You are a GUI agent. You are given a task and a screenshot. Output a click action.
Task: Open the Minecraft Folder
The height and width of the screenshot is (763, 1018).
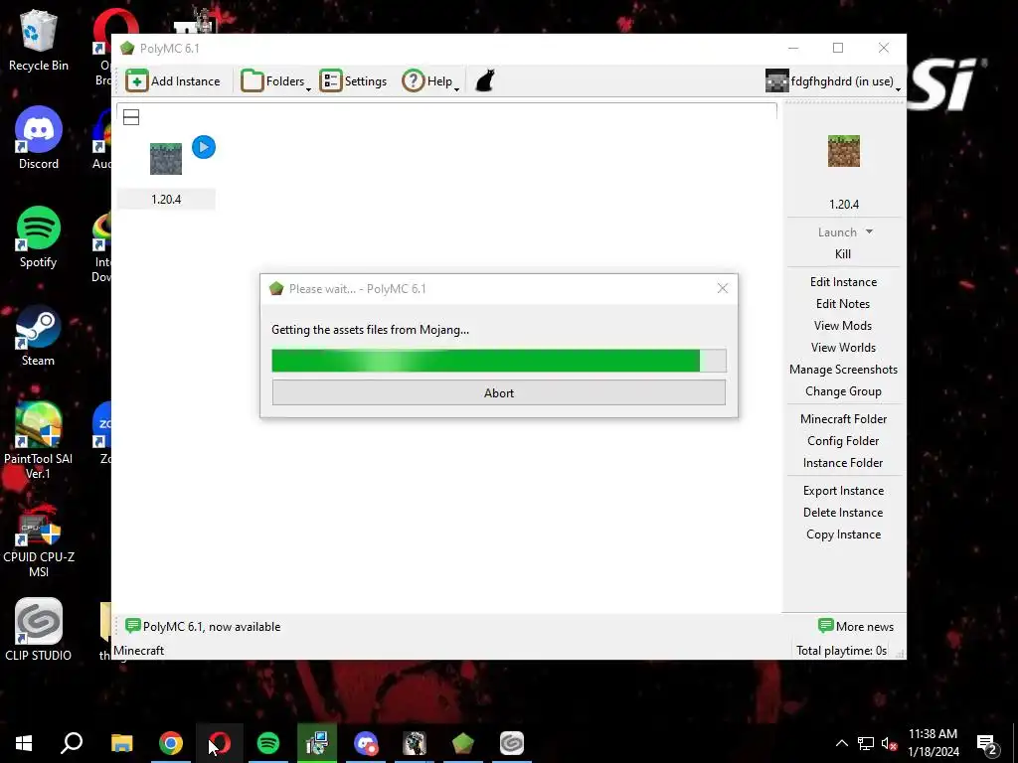tap(843, 419)
